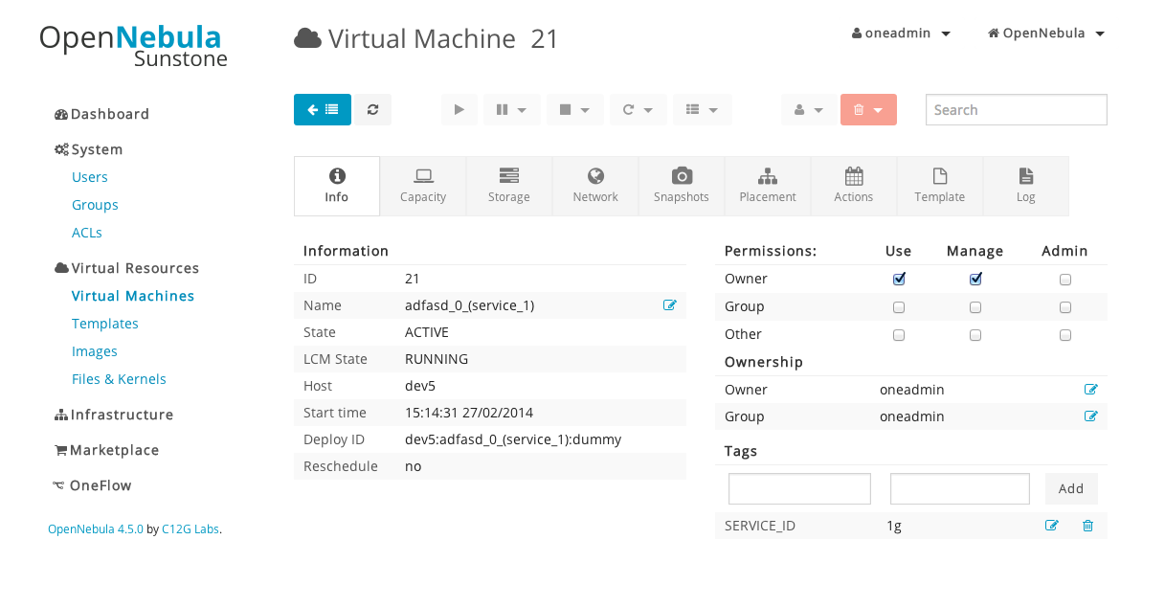
Task: Switch to the Capacity tab
Action: click(x=423, y=186)
